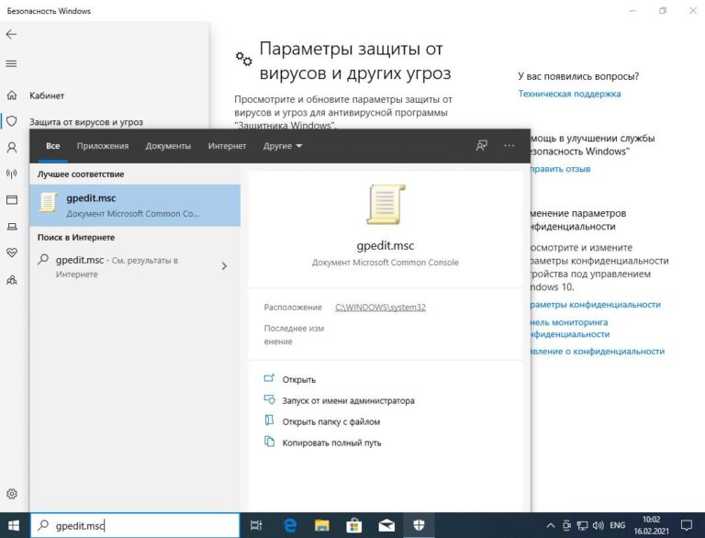The image size is (705, 538).
Task: Select the shield virus protection icon
Action: click(12, 121)
